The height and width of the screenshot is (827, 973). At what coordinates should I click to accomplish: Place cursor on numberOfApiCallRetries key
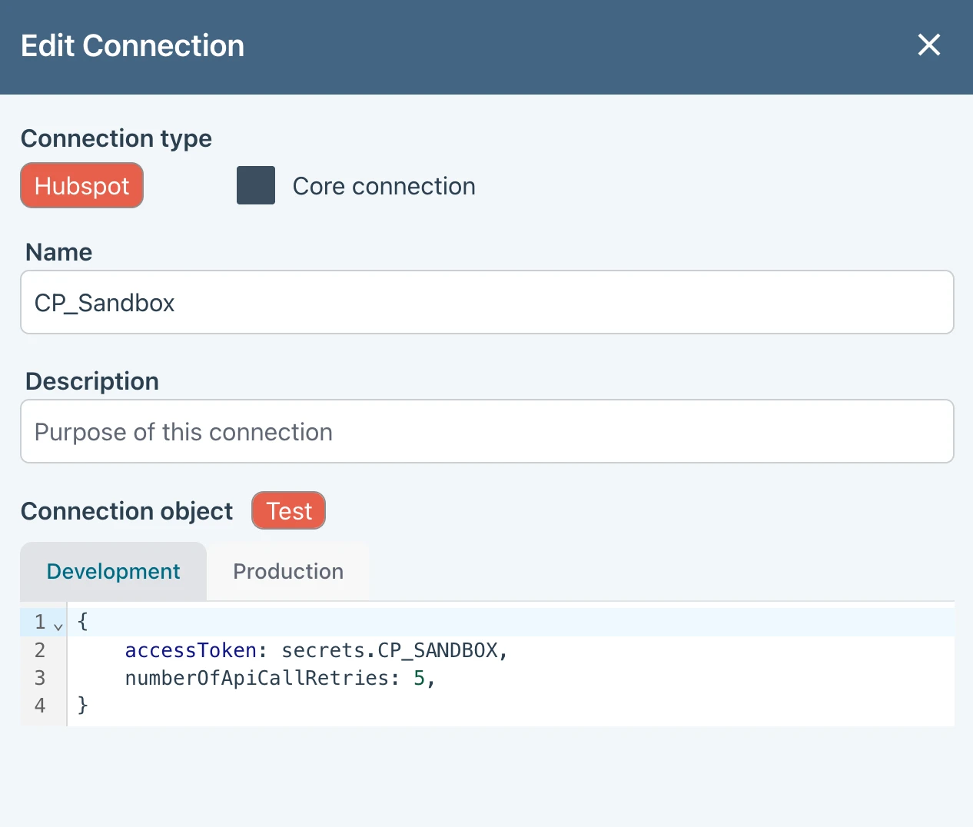[256, 678]
